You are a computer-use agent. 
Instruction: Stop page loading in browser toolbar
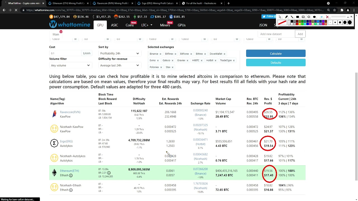(16, 10)
